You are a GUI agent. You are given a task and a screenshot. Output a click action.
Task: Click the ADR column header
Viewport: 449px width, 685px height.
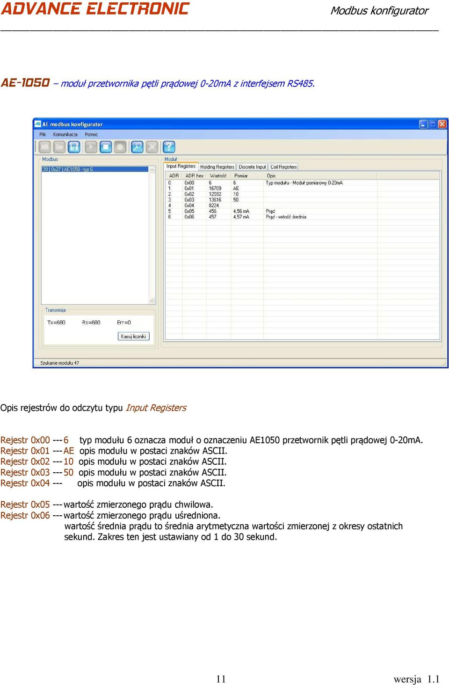tap(174, 176)
